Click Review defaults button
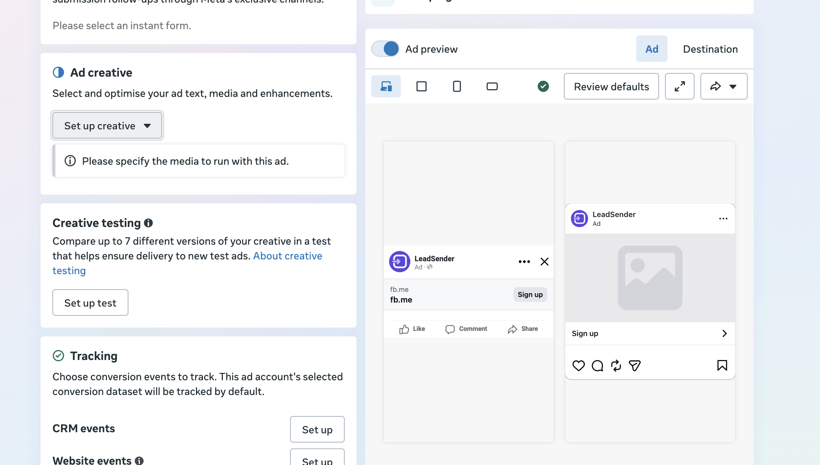Screen dimensions: 820x465 [611, 86]
